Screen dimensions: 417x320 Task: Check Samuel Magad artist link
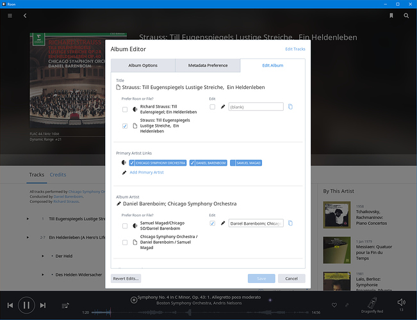233,163
